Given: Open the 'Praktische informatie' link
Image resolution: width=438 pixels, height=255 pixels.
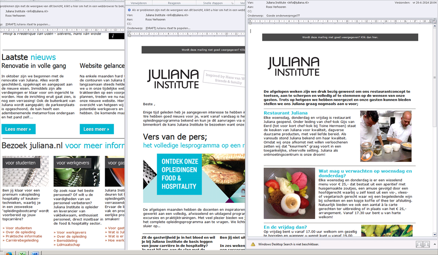Looking at the screenshot, I should (24, 236).
